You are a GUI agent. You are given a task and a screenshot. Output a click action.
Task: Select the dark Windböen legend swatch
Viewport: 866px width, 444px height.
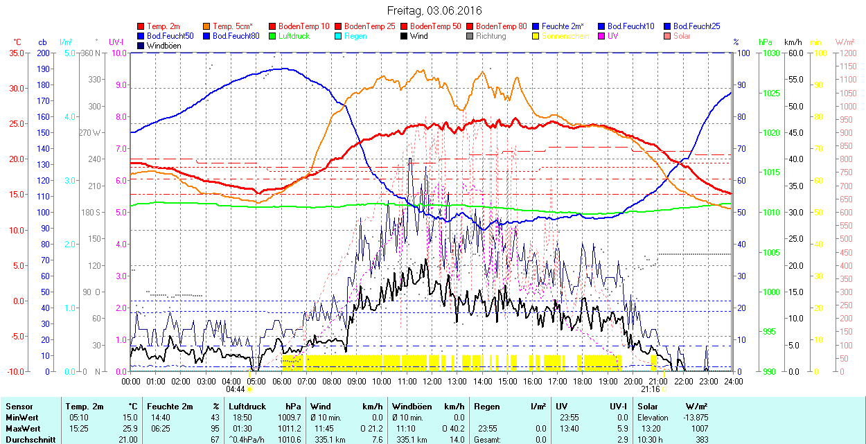[141, 46]
